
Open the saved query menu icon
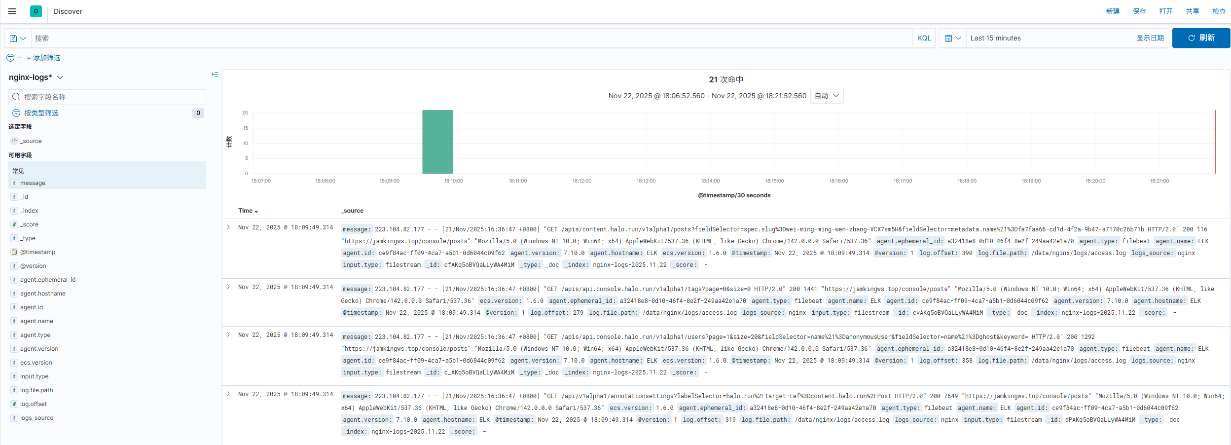pos(18,38)
